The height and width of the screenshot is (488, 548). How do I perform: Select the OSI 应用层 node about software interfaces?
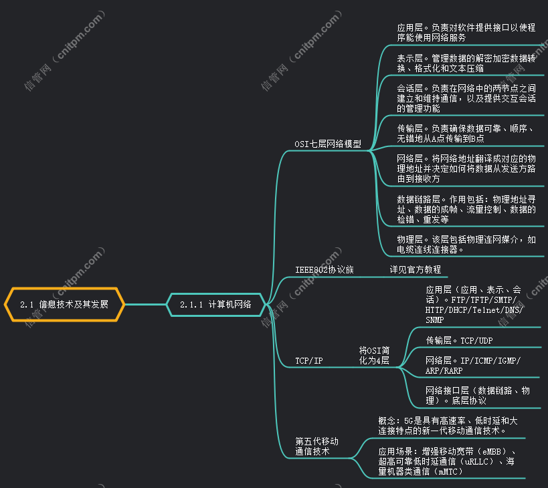point(466,33)
